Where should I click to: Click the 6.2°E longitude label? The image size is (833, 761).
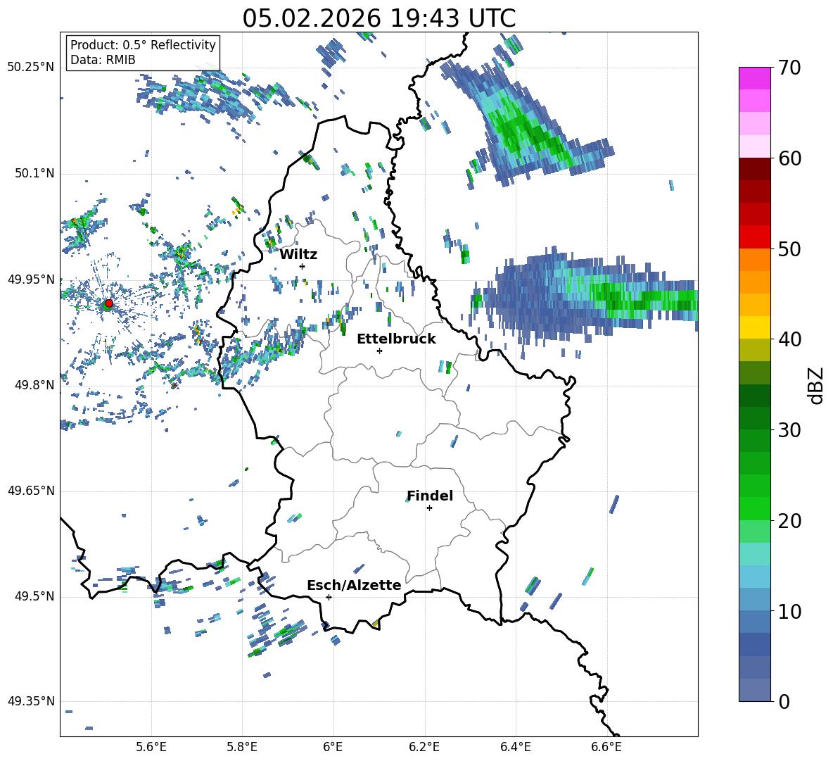[424, 747]
